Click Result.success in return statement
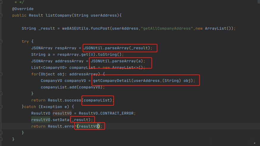Image resolution: width=260 pixels, height=146 pixels. [64, 100]
